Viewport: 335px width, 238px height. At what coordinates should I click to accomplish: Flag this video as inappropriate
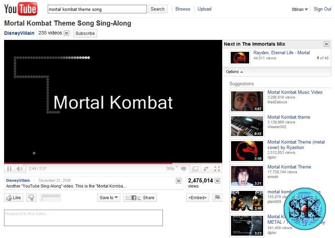pos(217,197)
